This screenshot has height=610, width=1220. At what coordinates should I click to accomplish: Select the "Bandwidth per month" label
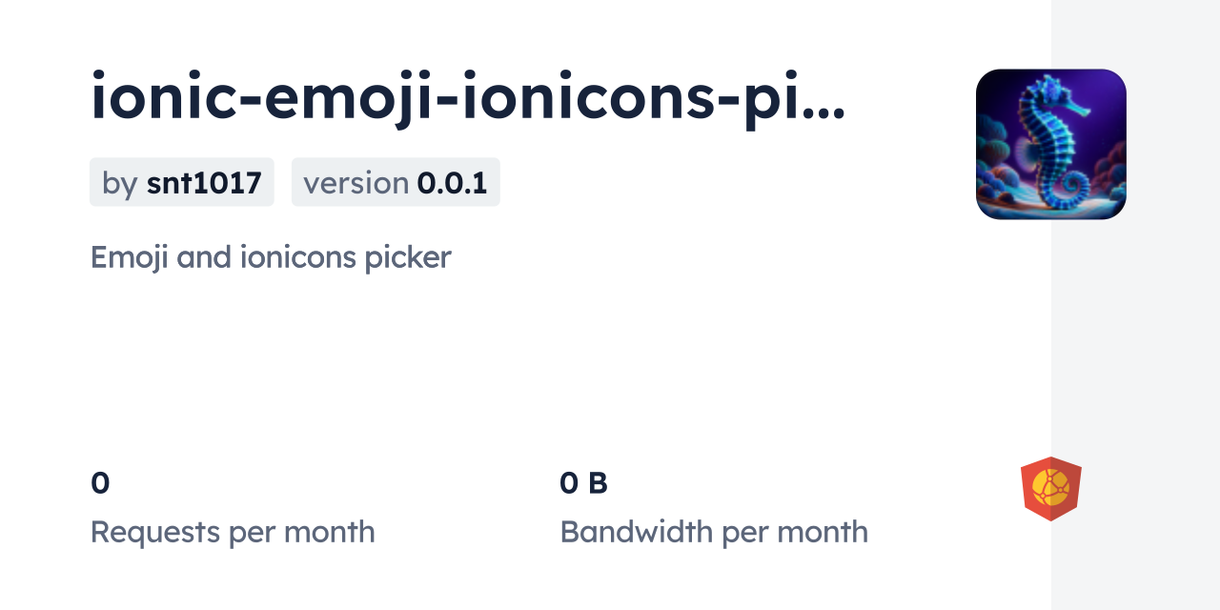click(x=714, y=532)
